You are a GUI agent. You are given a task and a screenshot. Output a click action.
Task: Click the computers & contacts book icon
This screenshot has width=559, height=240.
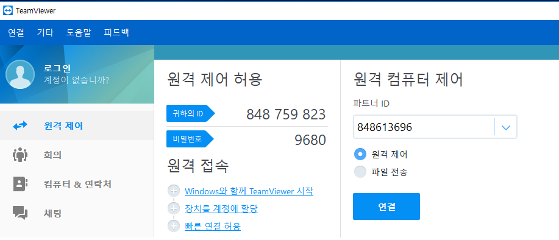coord(20,184)
